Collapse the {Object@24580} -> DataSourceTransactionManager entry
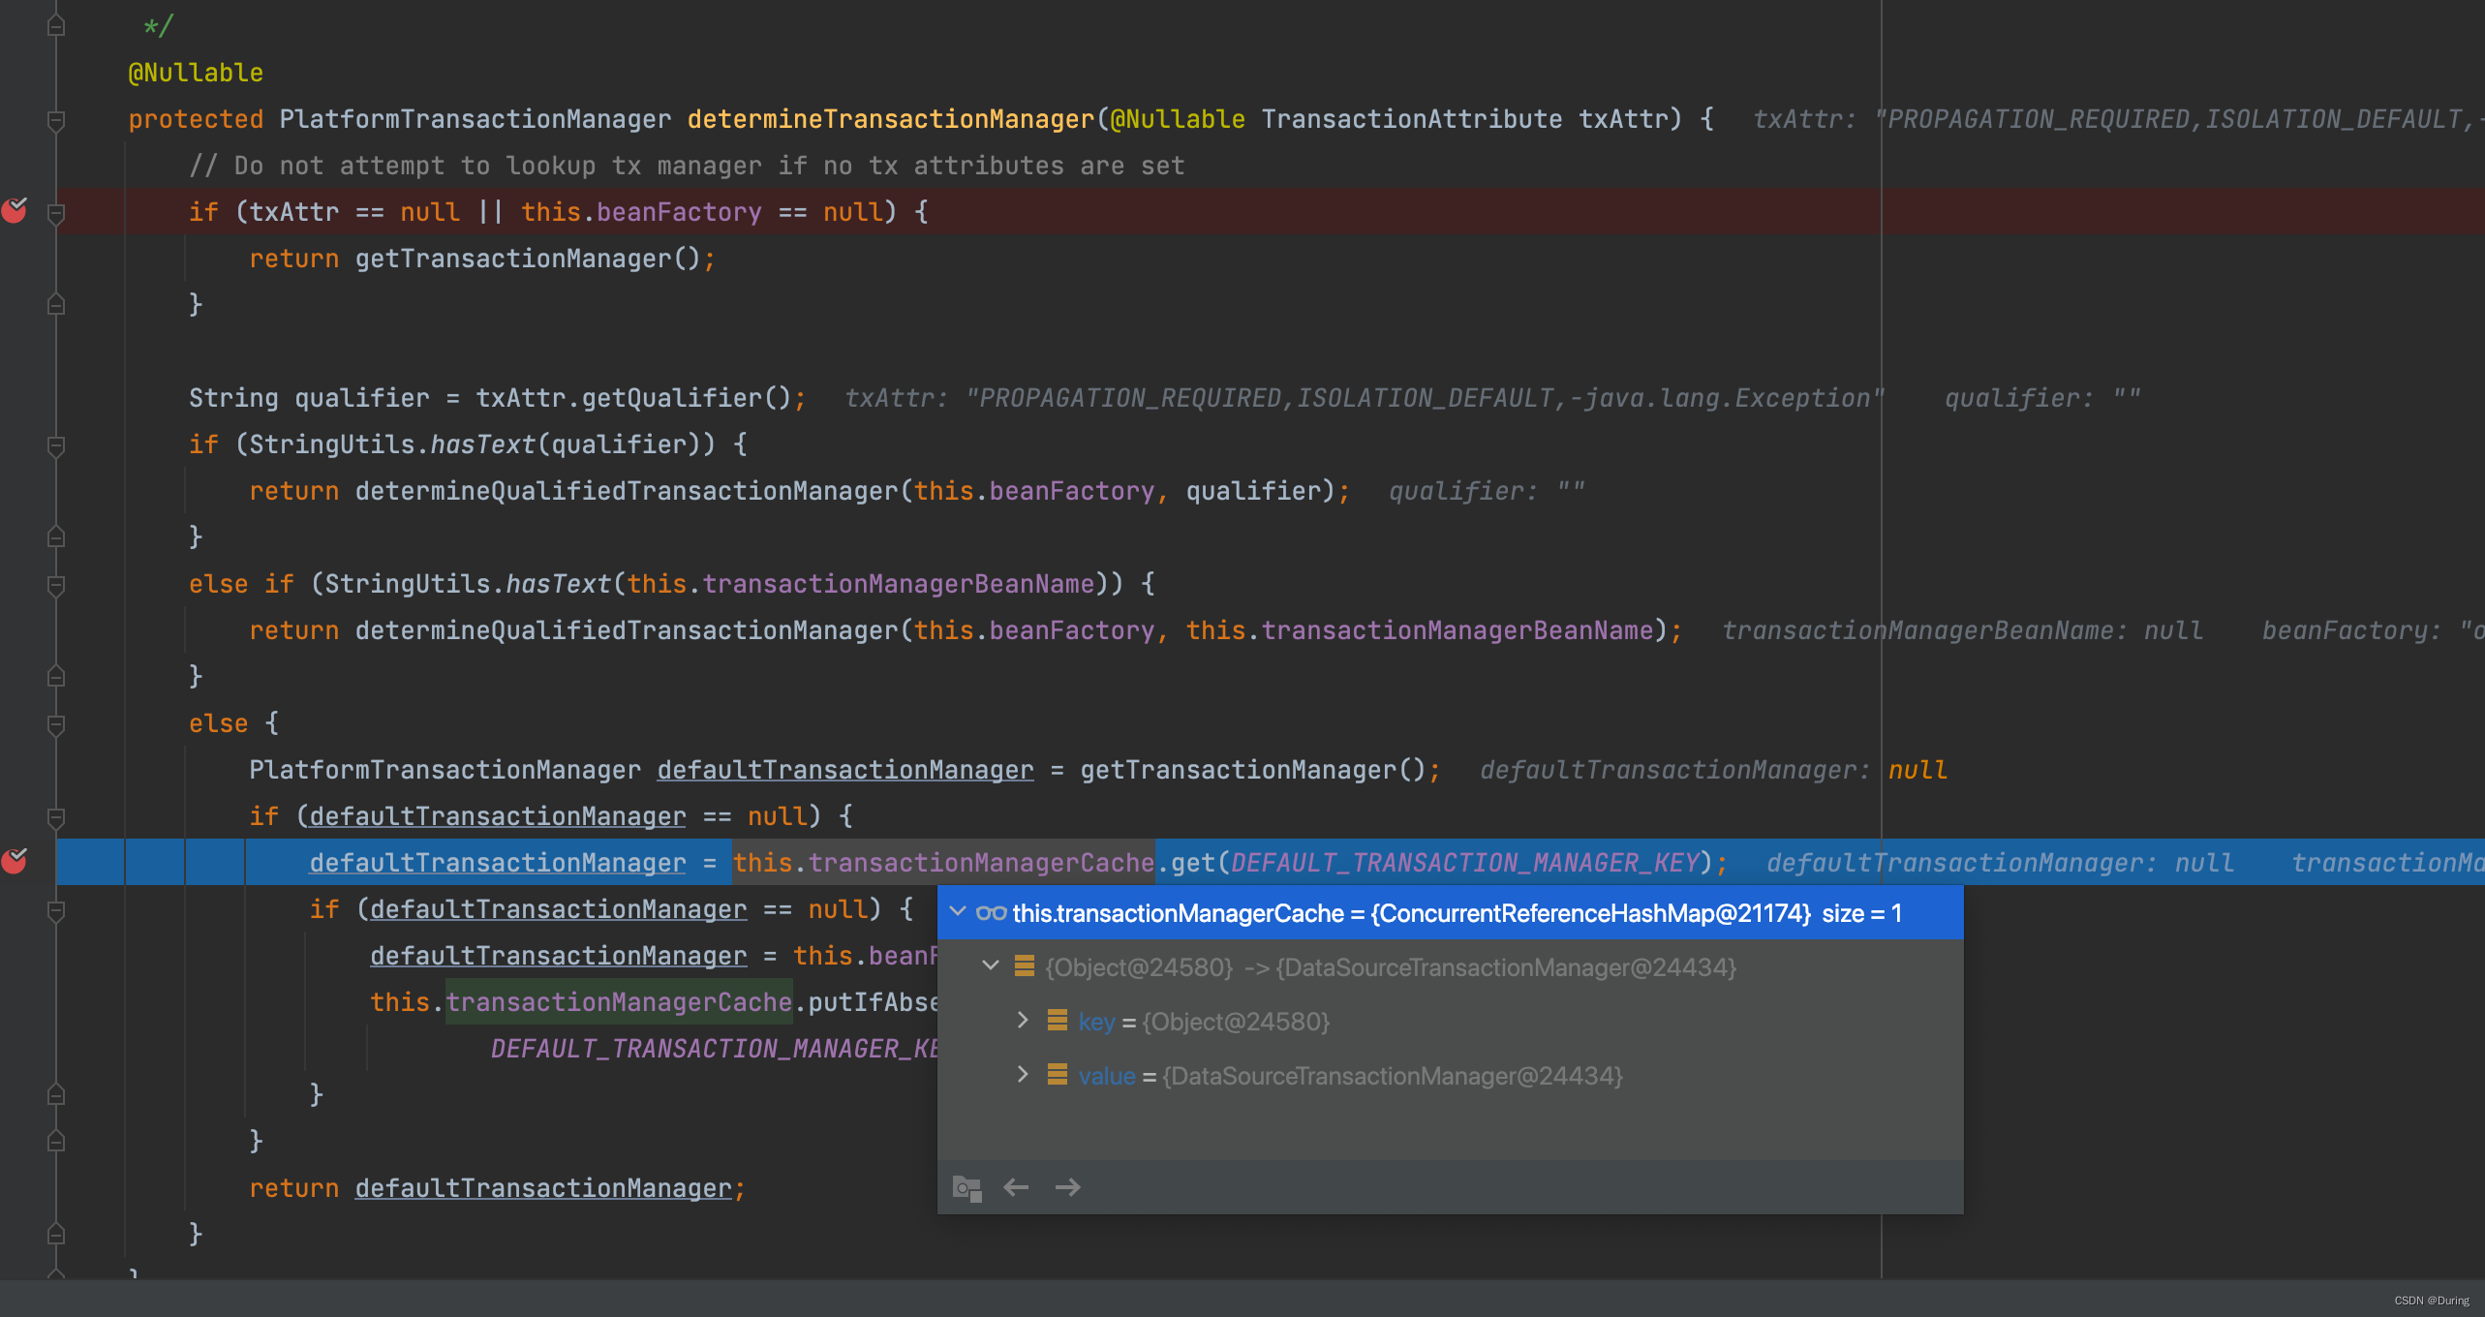 coord(990,966)
